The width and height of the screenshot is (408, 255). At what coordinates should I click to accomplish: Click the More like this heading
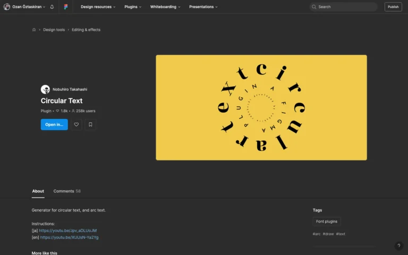point(44,253)
